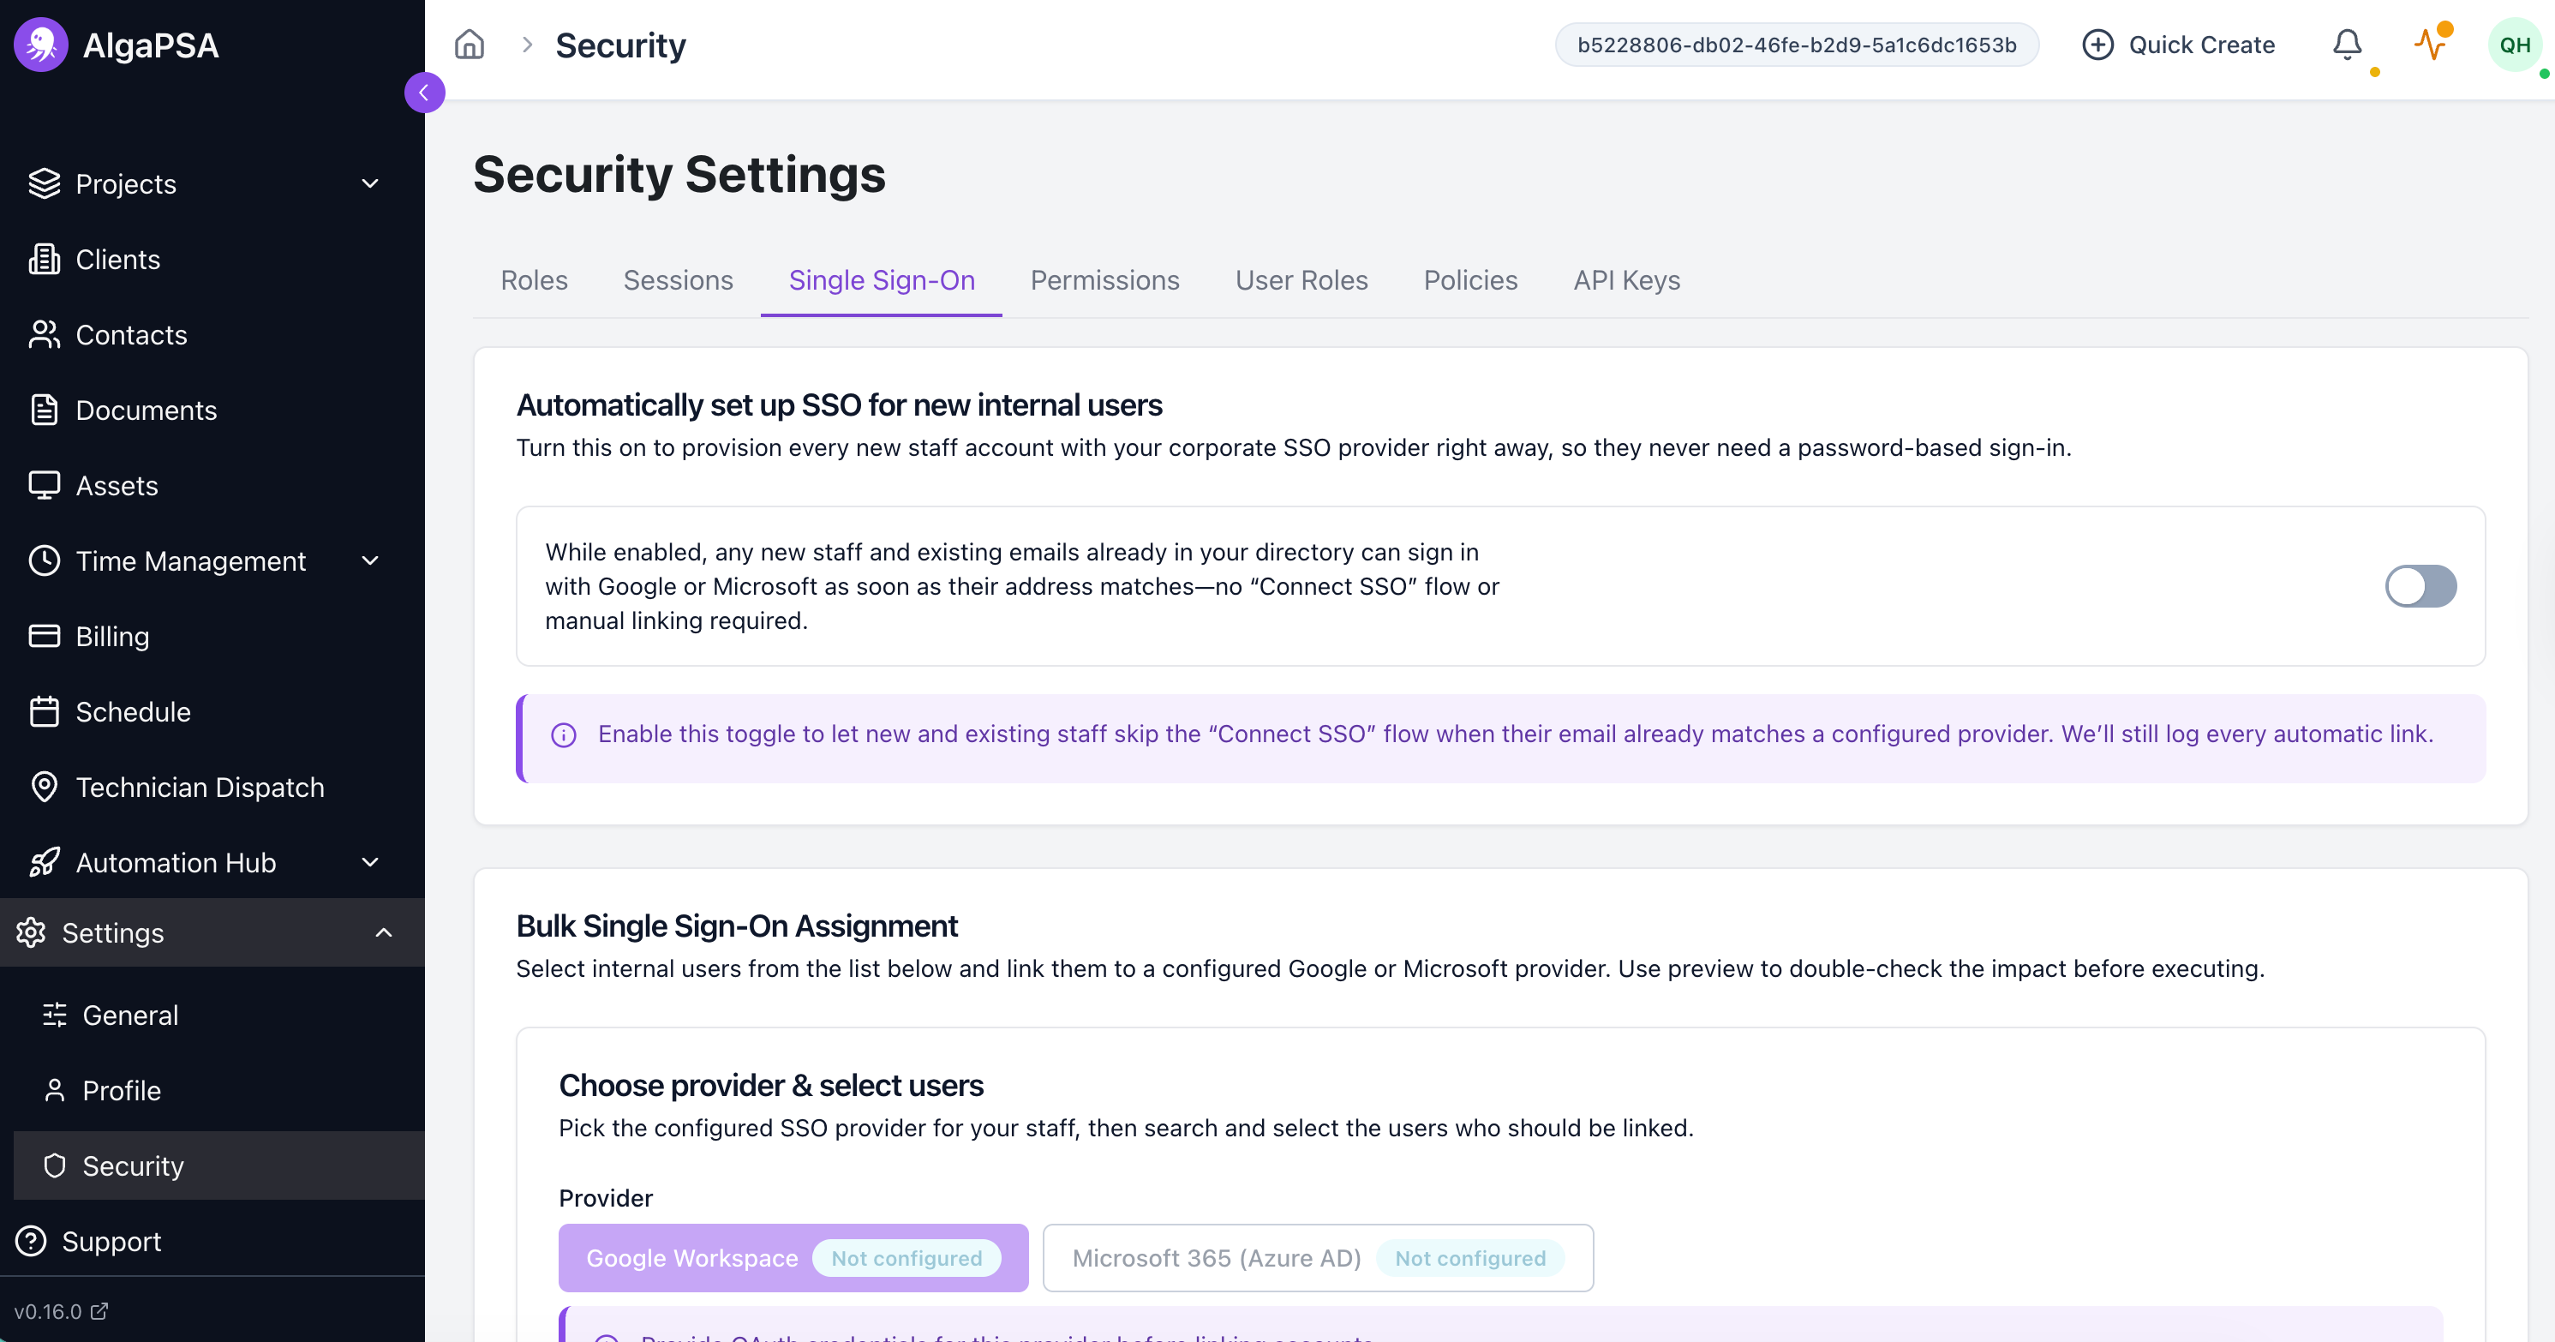Click the AlgaPSA logo icon
The height and width of the screenshot is (1342, 2555).
pos(40,45)
